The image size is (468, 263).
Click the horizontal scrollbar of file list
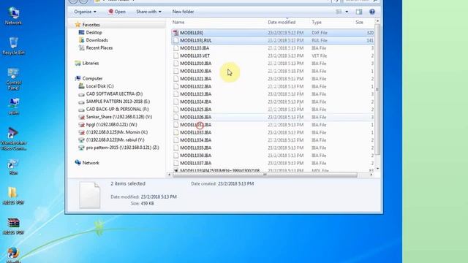tap(265, 175)
